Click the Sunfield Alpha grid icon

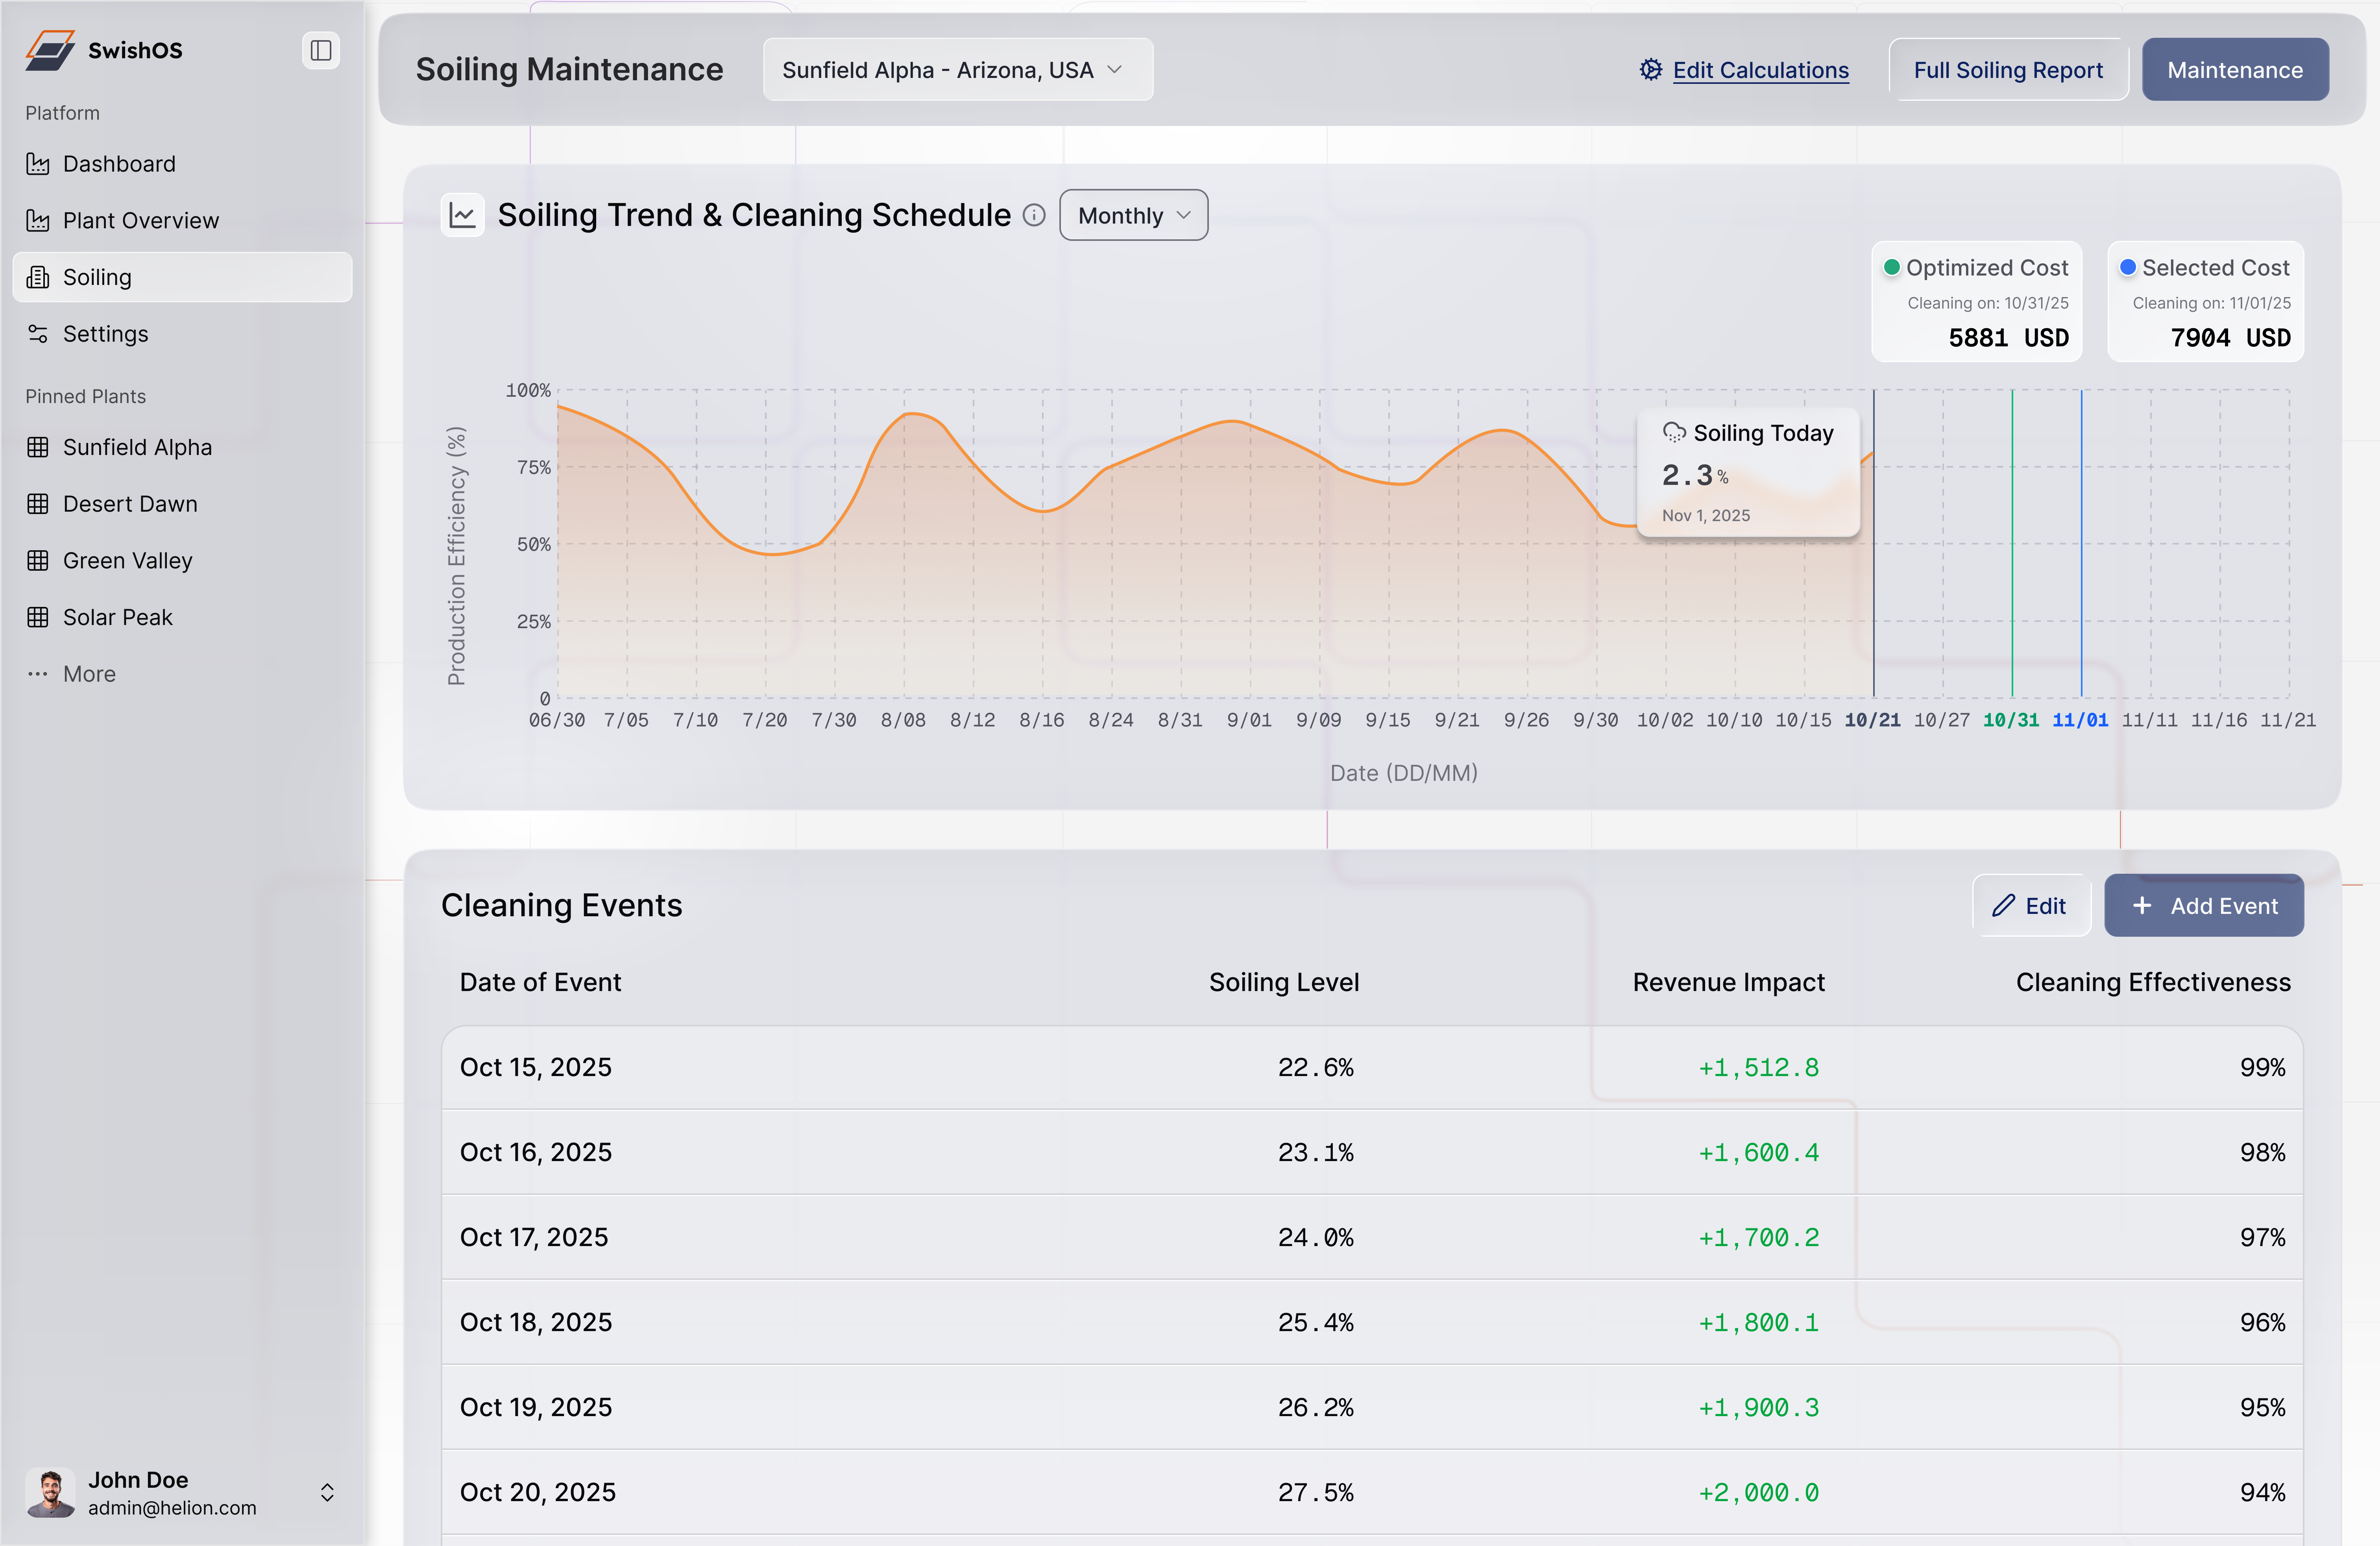(38, 447)
